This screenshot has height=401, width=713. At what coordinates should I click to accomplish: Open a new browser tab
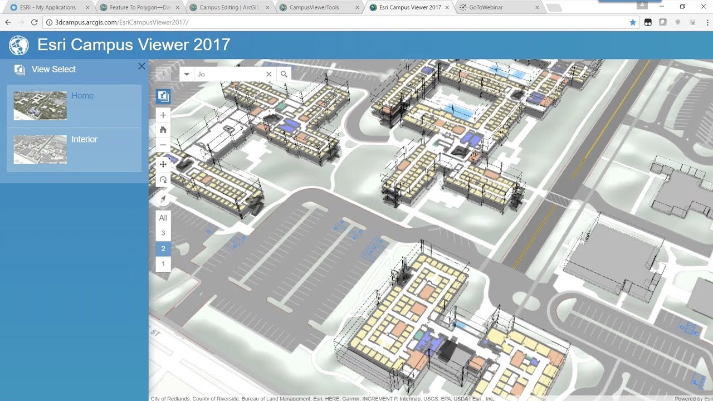pyautogui.click(x=554, y=8)
